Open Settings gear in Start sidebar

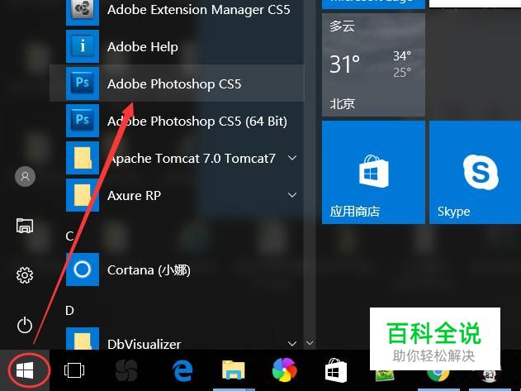25,275
